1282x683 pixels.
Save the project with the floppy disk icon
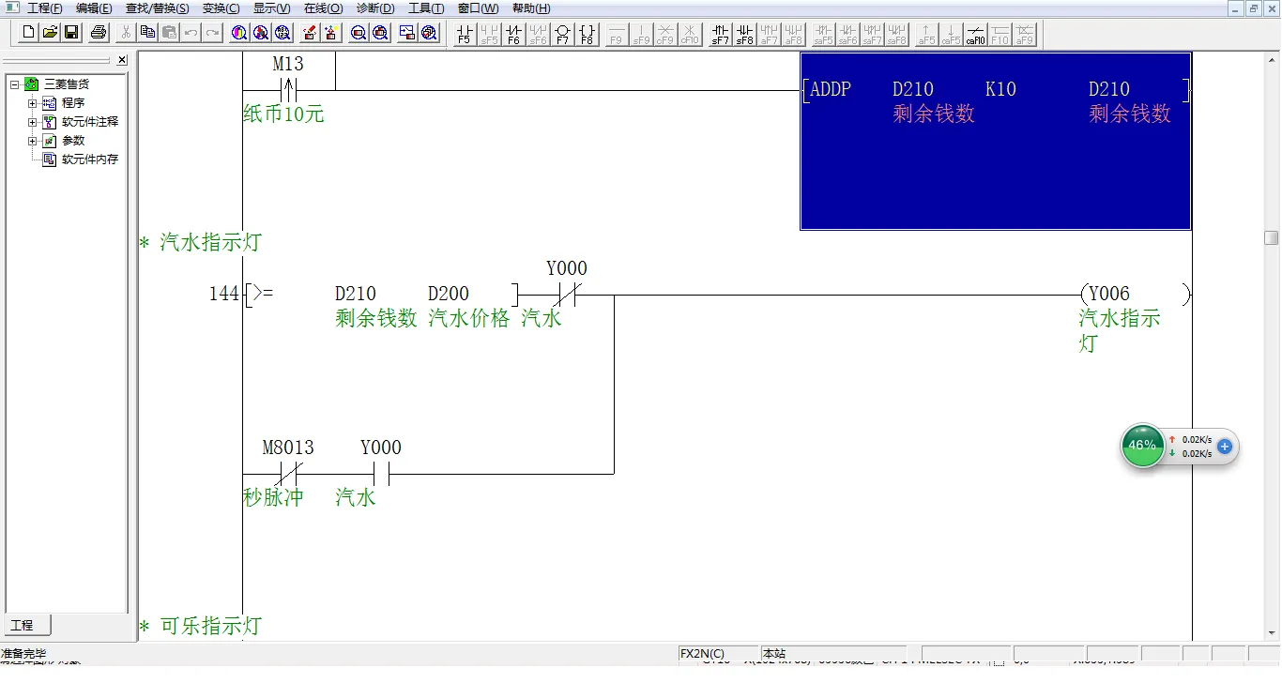point(71,33)
